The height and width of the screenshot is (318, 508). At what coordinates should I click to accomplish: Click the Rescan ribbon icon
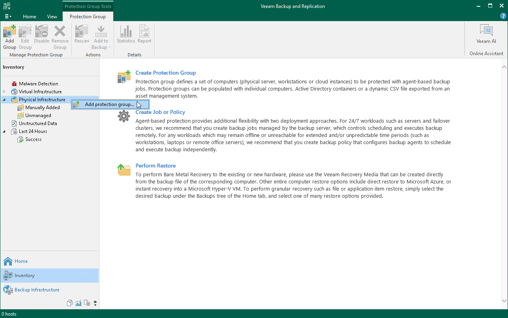coord(82,35)
